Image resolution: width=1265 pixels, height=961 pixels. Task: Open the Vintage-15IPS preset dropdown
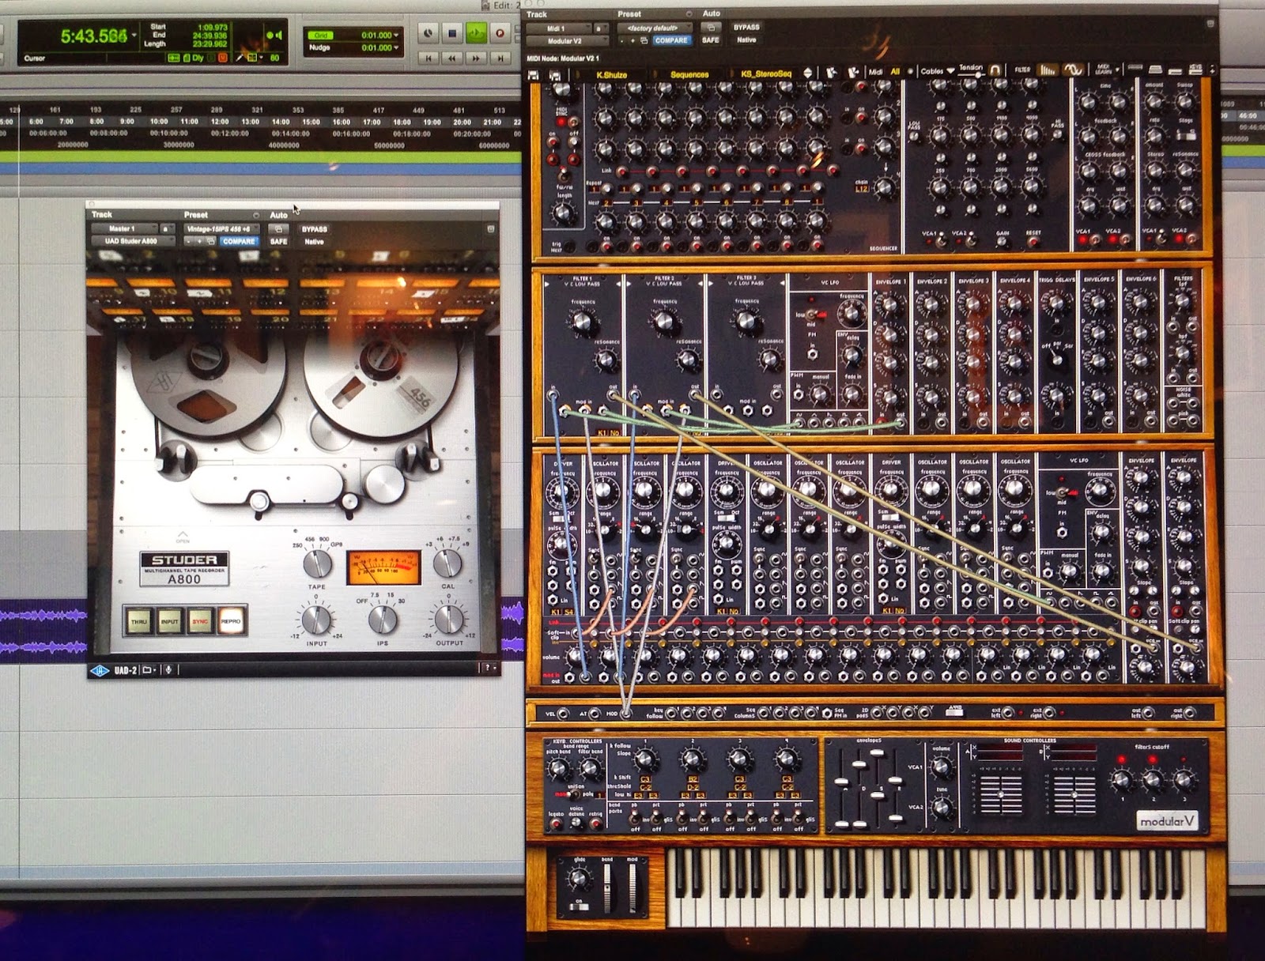pos(221,228)
